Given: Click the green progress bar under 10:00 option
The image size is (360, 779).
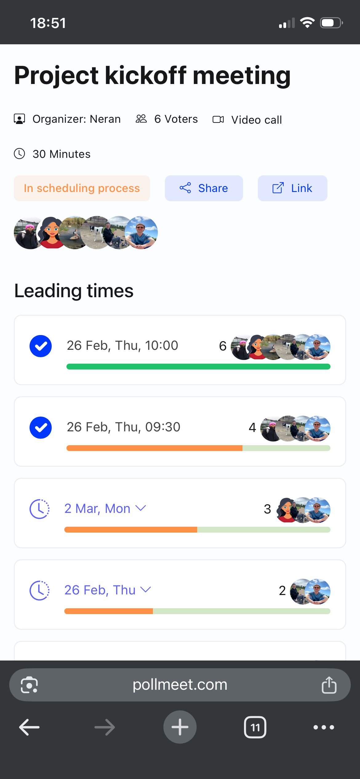Looking at the screenshot, I should point(198,366).
